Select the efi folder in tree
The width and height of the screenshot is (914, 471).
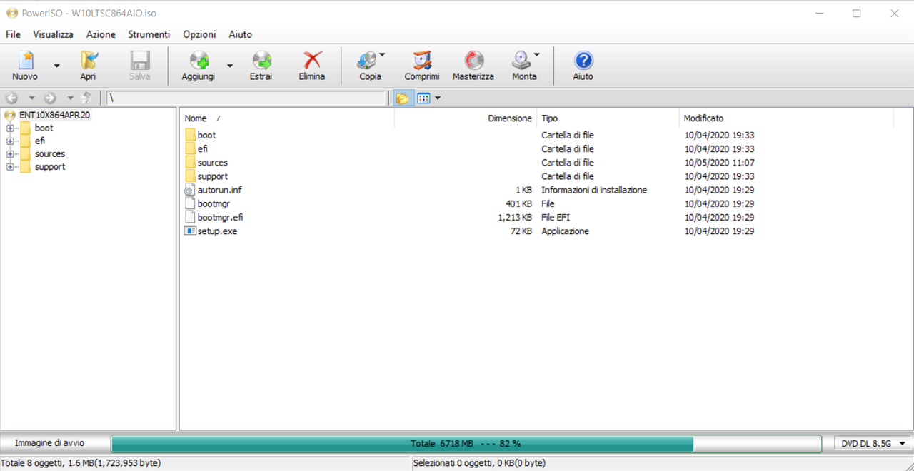pyautogui.click(x=39, y=141)
